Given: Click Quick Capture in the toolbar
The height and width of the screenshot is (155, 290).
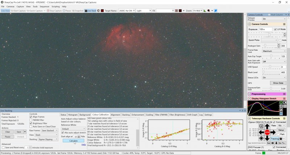Looking at the screenshot, I should pyautogui.click(x=35, y=11).
